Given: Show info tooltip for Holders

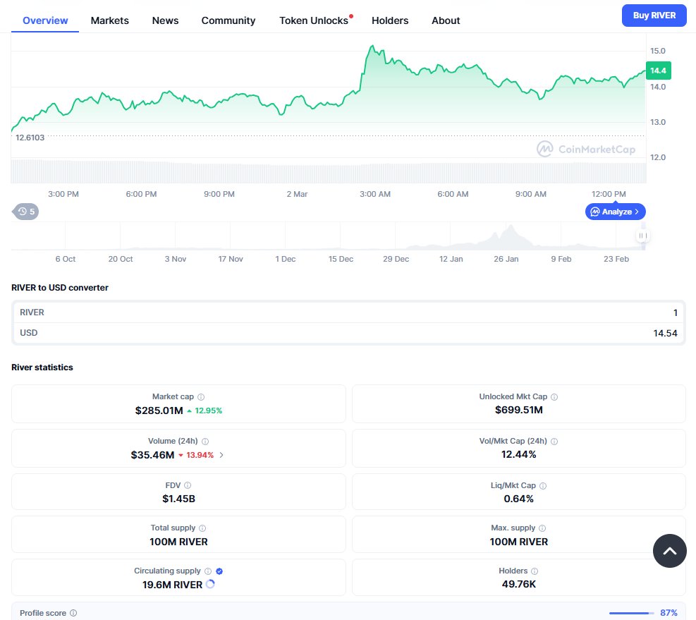Looking at the screenshot, I should (x=535, y=571).
